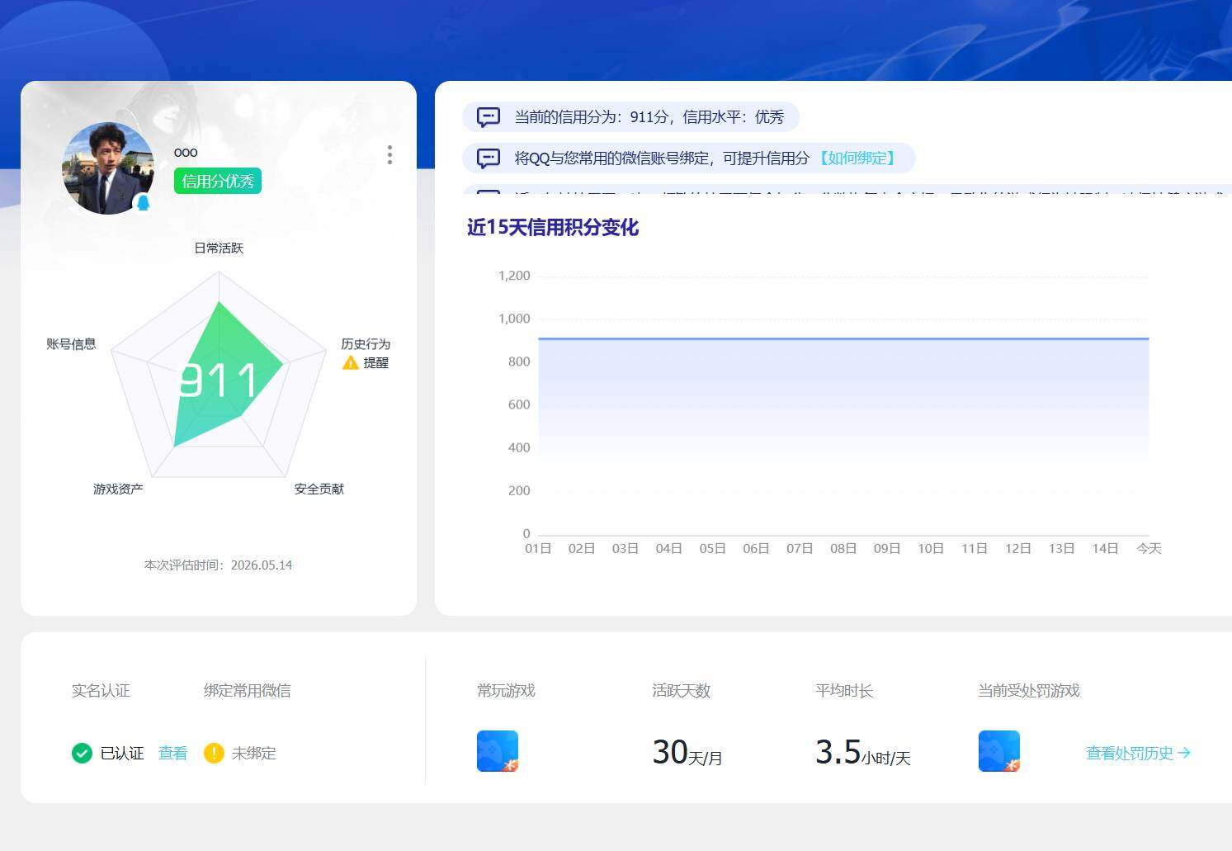1232x851 pixels.
Task: Click the 1,000 value on chart y-axis
Action: pyautogui.click(x=514, y=319)
